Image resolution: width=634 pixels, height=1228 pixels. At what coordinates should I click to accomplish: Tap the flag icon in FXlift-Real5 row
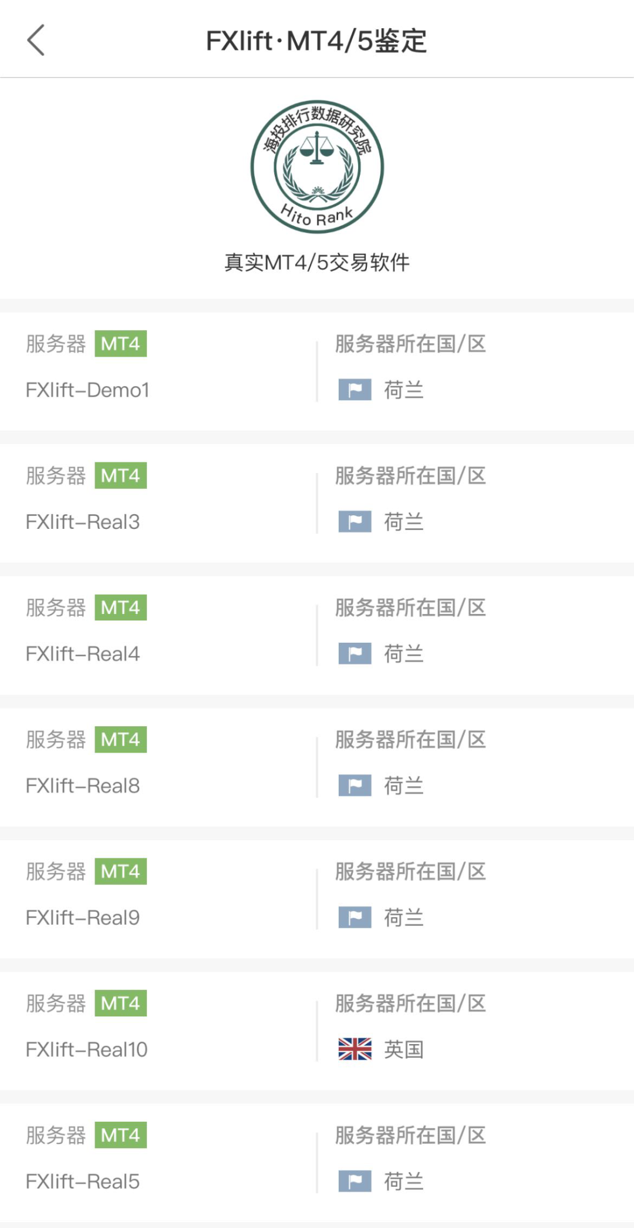click(355, 1182)
